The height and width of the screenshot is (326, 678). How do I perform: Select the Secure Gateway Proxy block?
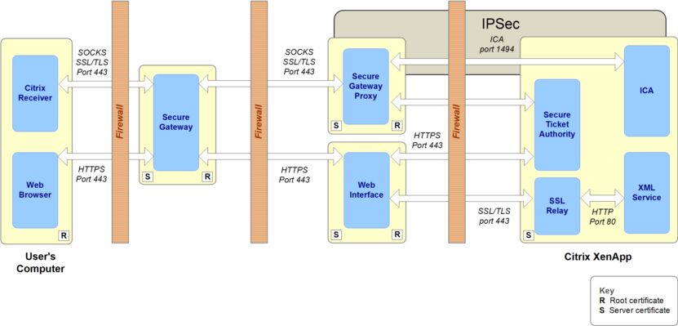tap(366, 87)
